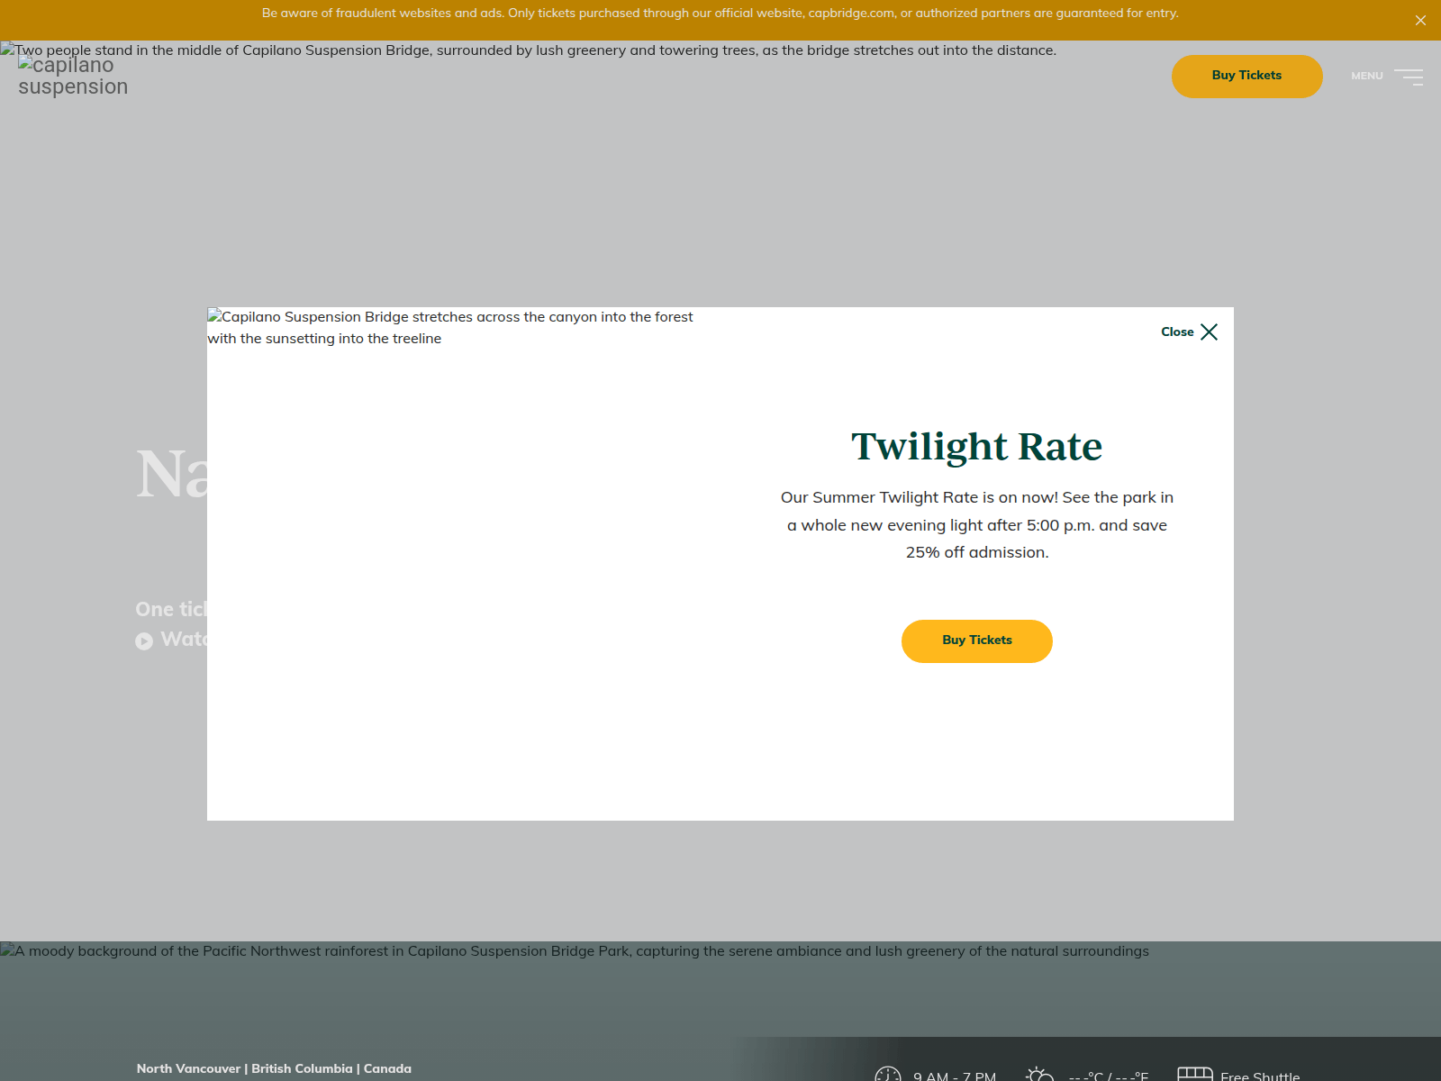
Task: Dismiss the fraudulent websites warning banner
Action: [1420, 20]
